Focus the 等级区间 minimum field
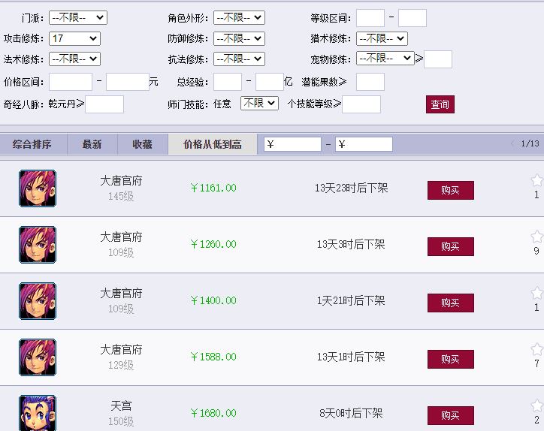This screenshot has height=431, width=544. coord(370,18)
